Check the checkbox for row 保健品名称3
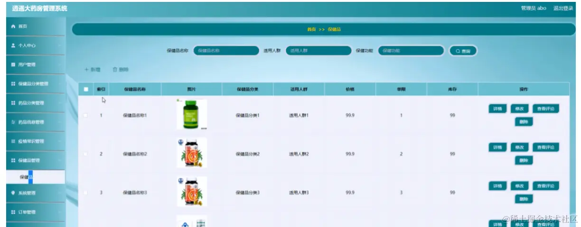The image size is (581, 227). (86, 193)
